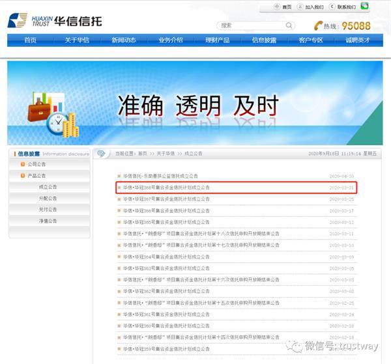Open the 华冠366号 trust announcement
The height and width of the screenshot is (364, 391).
[166, 211]
